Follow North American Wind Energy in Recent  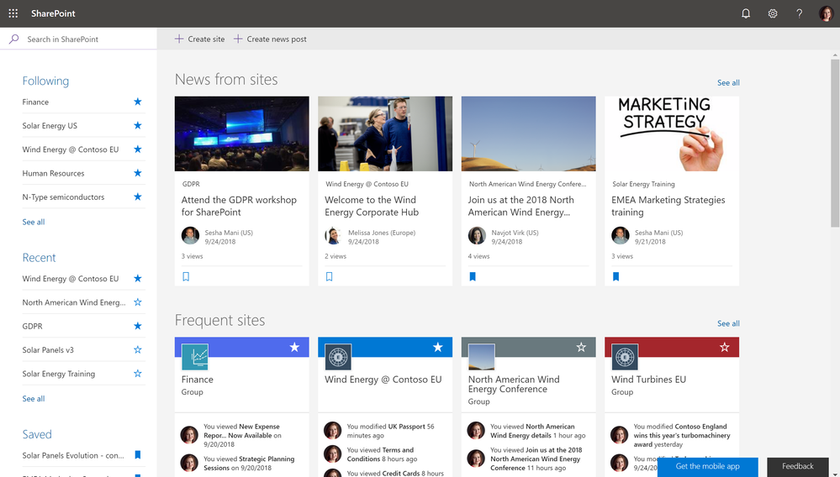138,302
